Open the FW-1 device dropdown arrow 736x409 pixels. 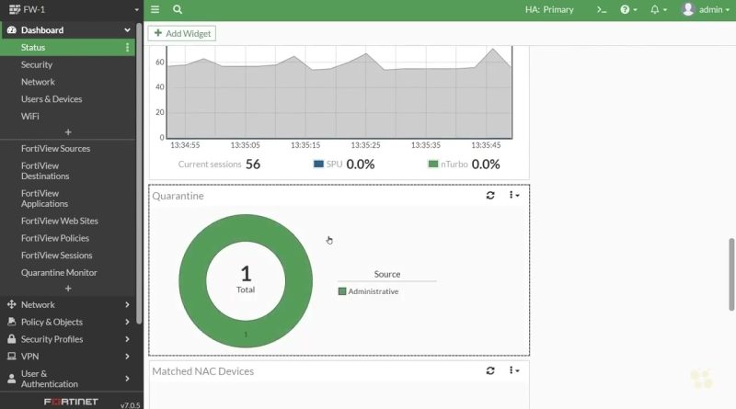pyautogui.click(x=136, y=10)
